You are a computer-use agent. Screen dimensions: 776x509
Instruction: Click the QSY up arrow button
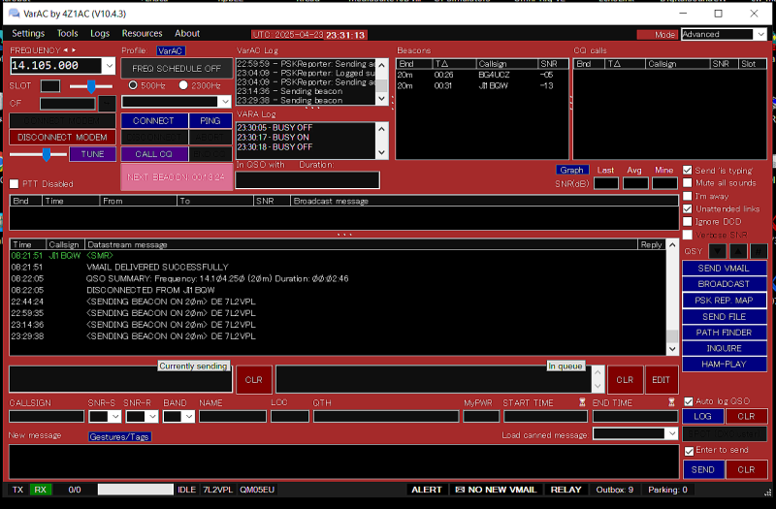(x=738, y=251)
